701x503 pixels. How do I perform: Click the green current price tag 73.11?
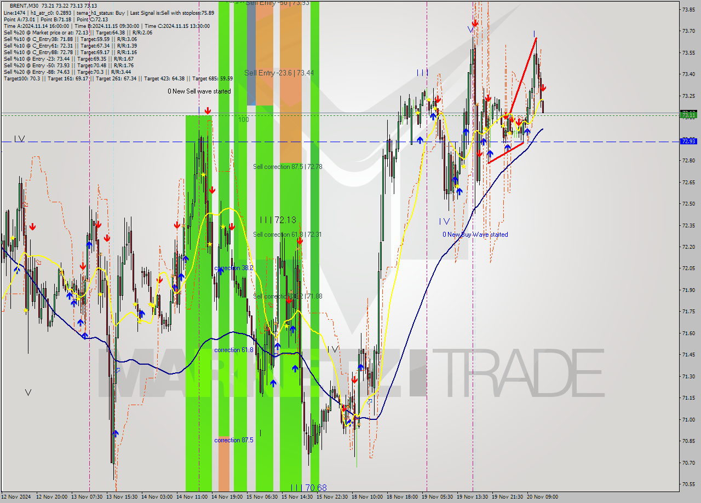click(x=688, y=114)
